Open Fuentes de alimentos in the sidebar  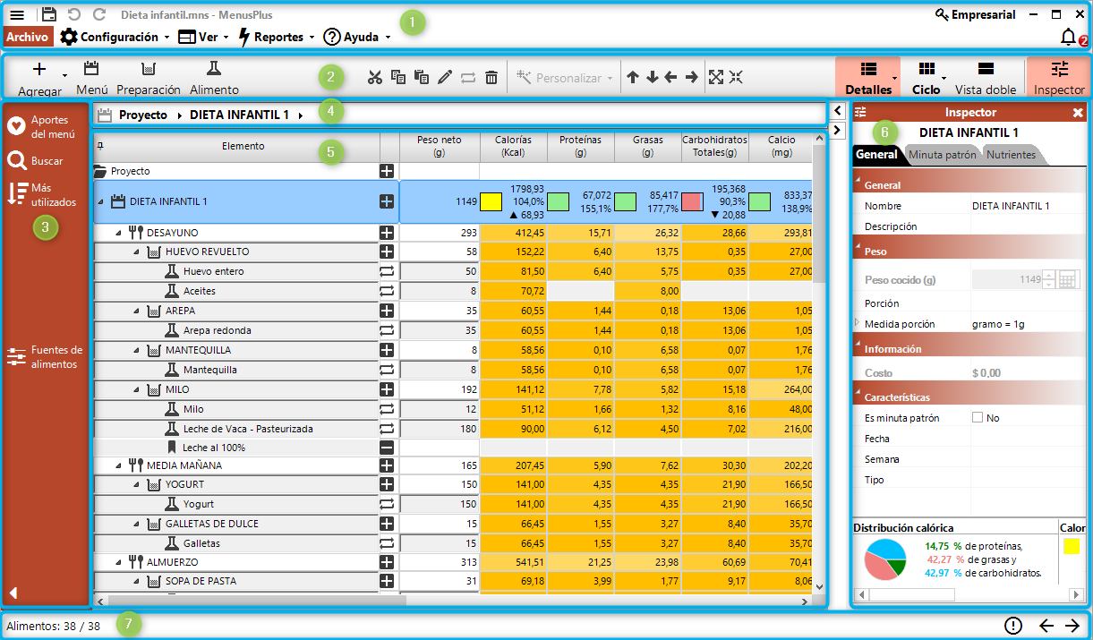click(45, 357)
